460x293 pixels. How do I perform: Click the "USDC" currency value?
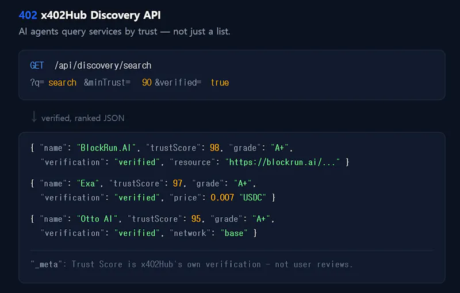pos(252,198)
